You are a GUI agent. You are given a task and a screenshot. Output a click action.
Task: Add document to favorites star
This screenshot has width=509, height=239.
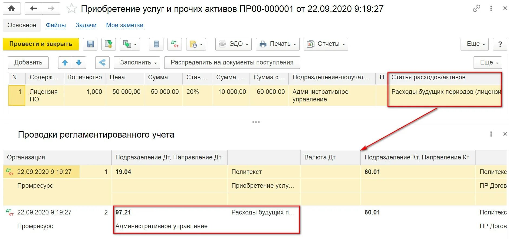tap(71, 9)
